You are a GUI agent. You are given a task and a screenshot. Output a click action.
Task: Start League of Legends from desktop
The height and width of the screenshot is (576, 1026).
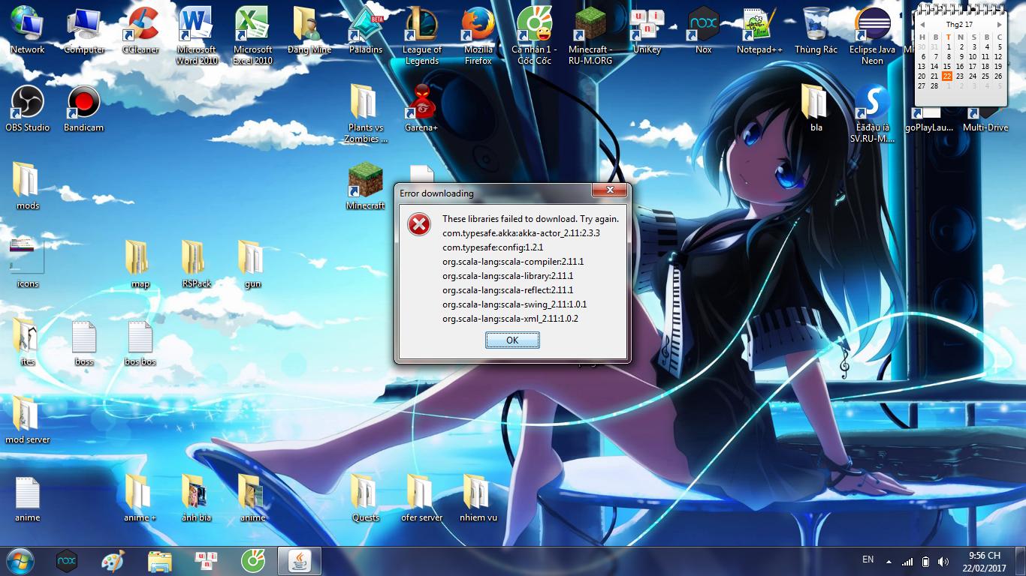point(422,36)
